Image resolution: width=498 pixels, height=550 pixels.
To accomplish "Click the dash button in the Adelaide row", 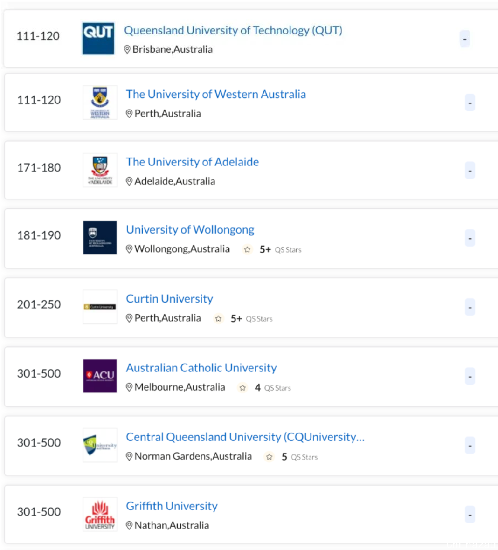I will [470, 170].
